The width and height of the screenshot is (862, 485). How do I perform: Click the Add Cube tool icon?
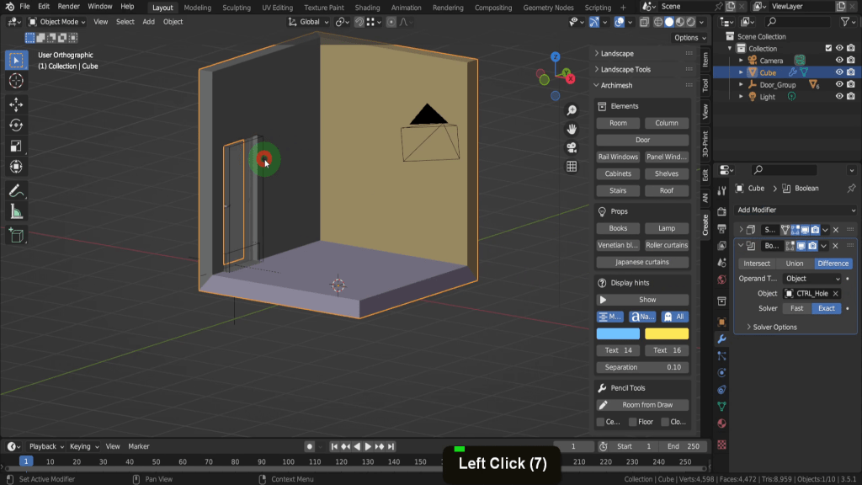pyautogui.click(x=16, y=236)
